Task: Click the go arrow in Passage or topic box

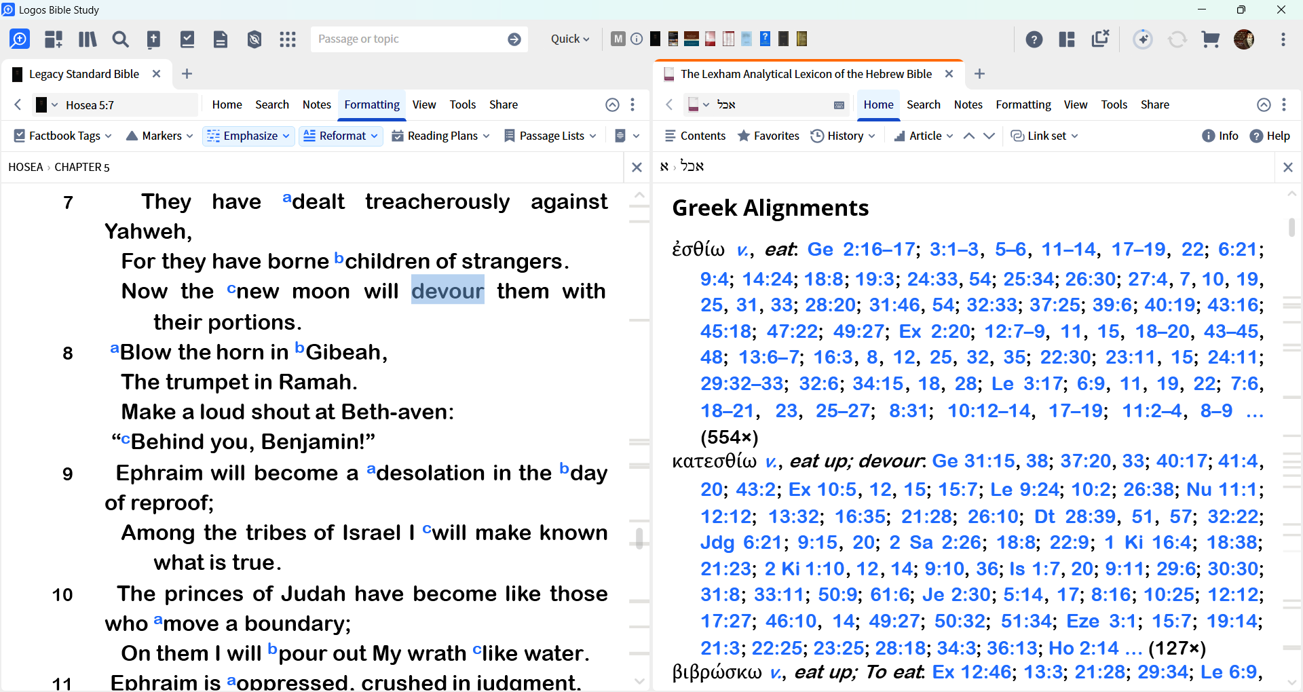Action: pos(514,39)
